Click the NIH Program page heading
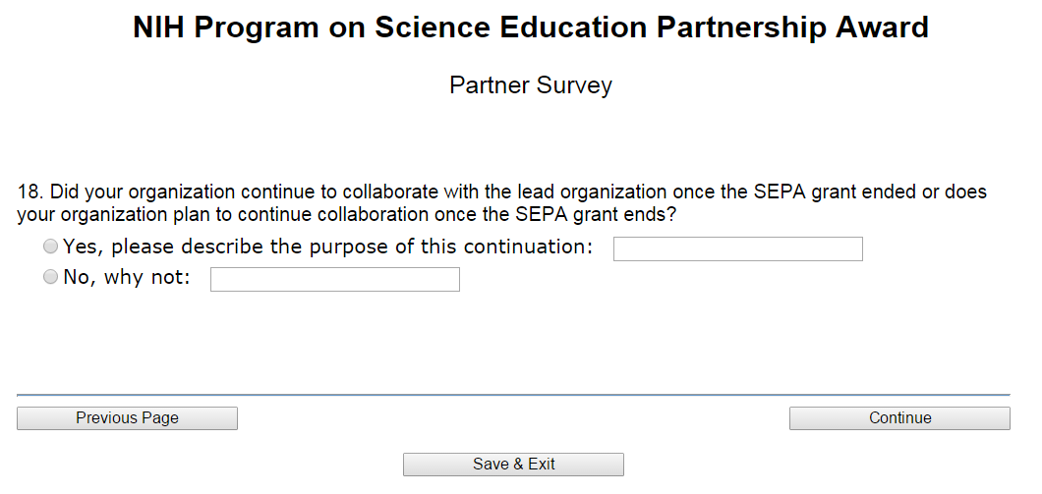Image resolution: width=1042 pixels, height=494 pixels. [531, 28]
